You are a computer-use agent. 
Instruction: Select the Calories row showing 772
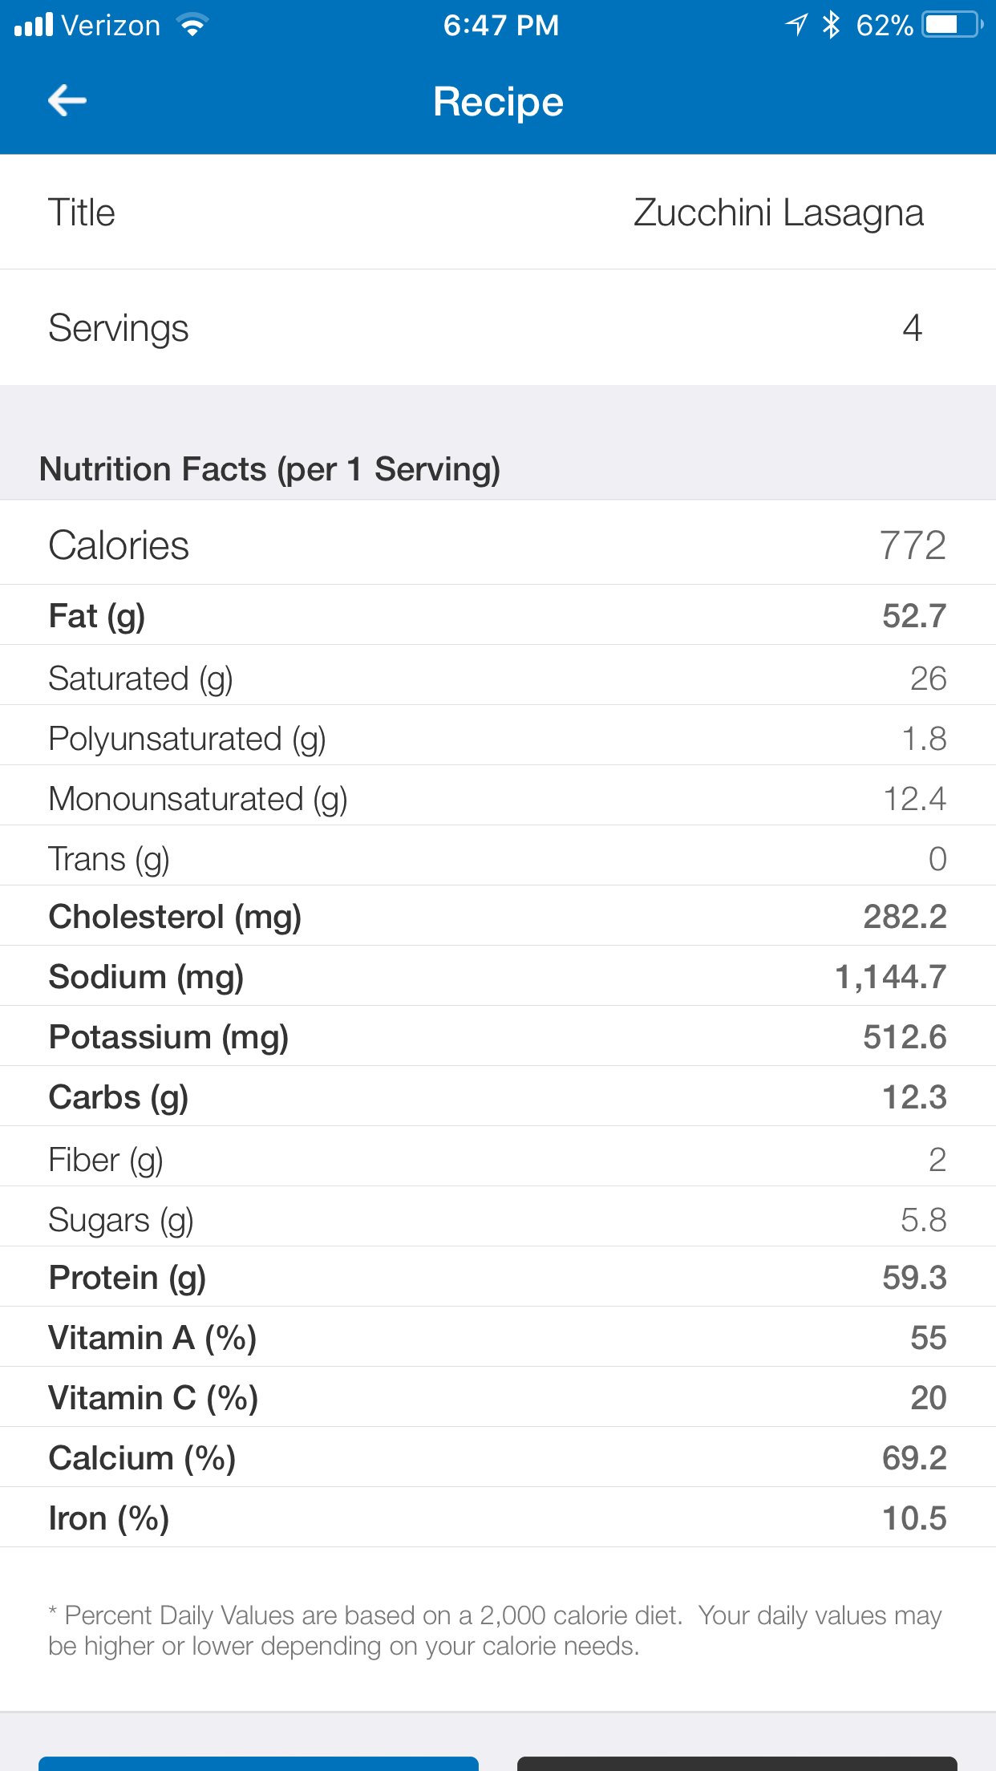497,545
